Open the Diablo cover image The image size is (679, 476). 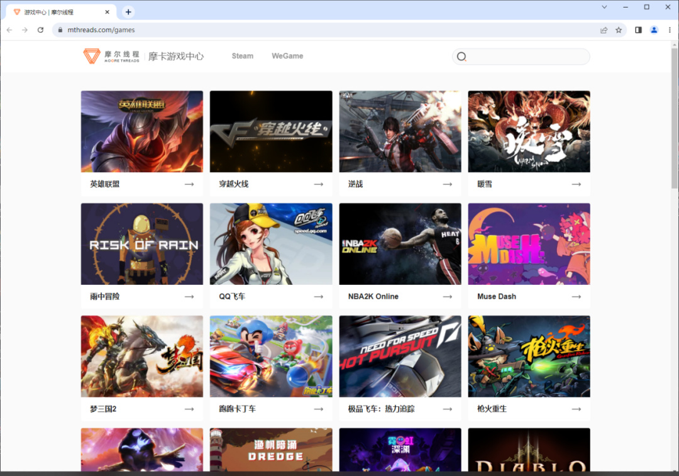click(x=529, y=450)
